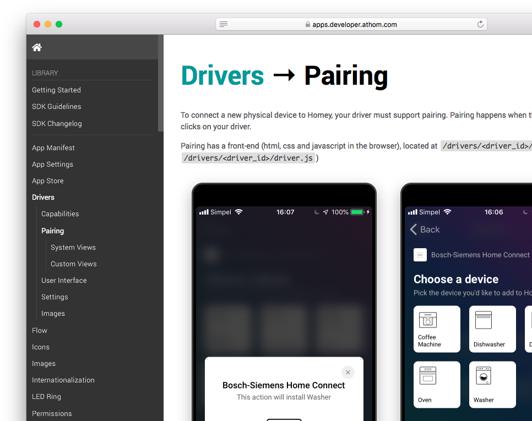Image resolution: width=532 pixels, height=421 pixels.
Task: Open the Drivers sidebar section
Action: (x=43, y=197)
